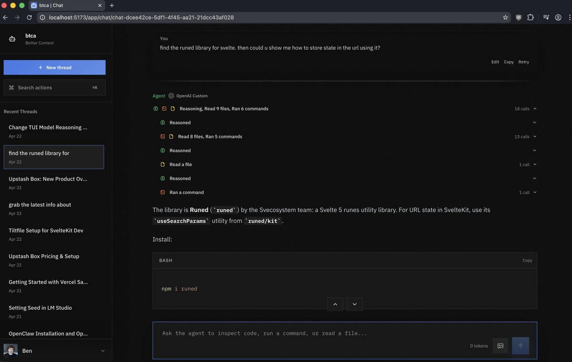Open thread 'Upstash Box Pricing & Setup'
This screenshot has height=362, width=572.
point(53,260)
